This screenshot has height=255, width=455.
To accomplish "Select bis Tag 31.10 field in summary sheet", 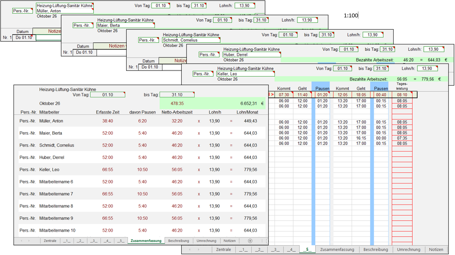I will coord(177,95).
